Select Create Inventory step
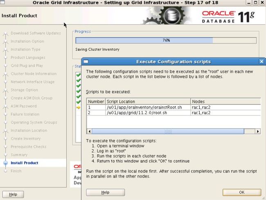The height and width of the screenshot is (200, 266). coord(26,138)
